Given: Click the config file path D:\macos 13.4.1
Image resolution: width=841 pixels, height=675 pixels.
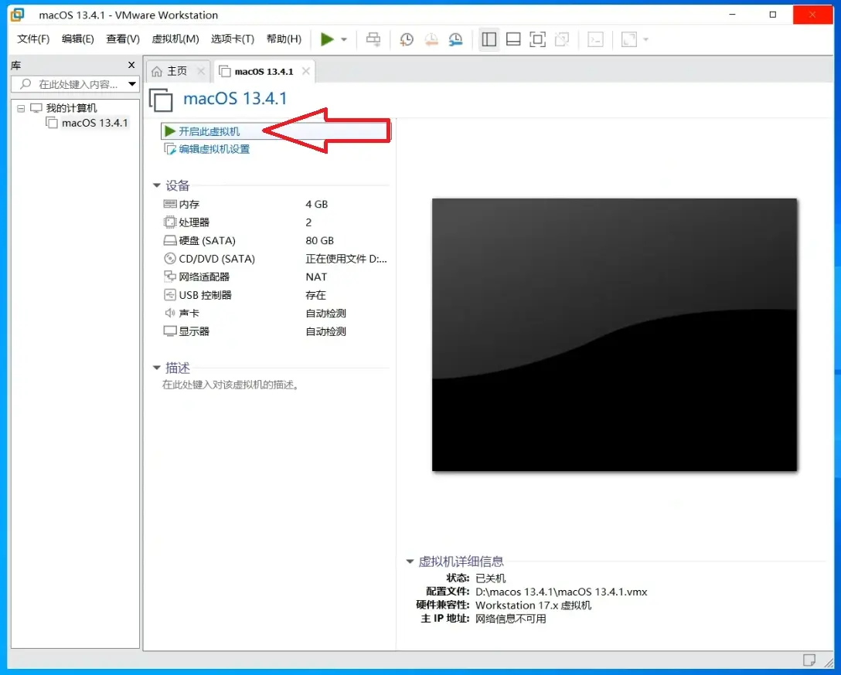Looking at the screenshot, I should click(561, 592).
